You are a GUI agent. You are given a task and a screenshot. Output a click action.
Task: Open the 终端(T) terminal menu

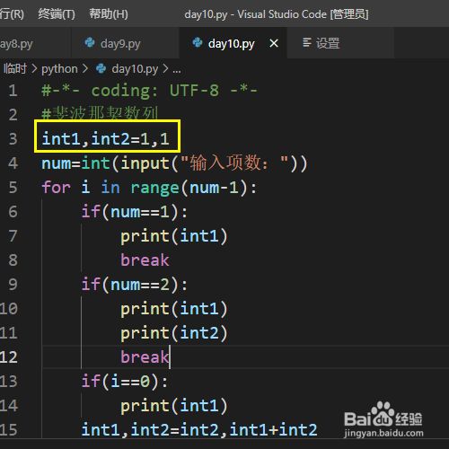[57, 14]
